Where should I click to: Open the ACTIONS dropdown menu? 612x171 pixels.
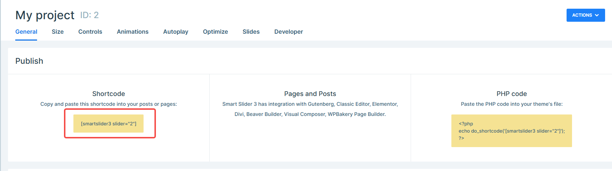(x=585, y=15)
